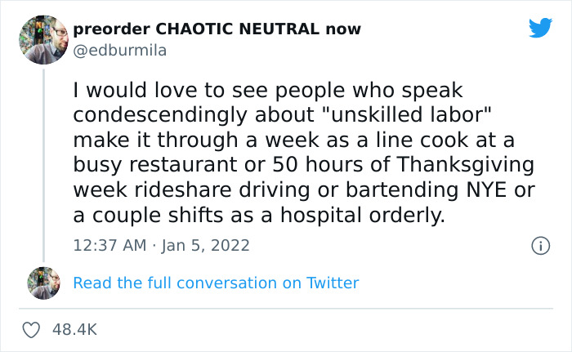Click the small avatar beside conversation link
572x352 pixels.
coord(43,283)
